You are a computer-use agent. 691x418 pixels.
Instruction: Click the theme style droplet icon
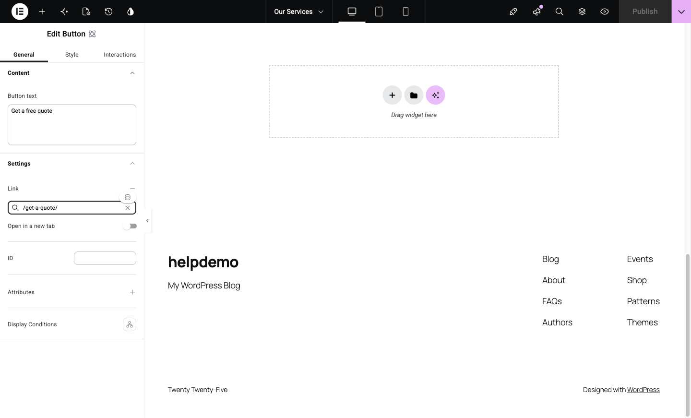coord(131,12)
